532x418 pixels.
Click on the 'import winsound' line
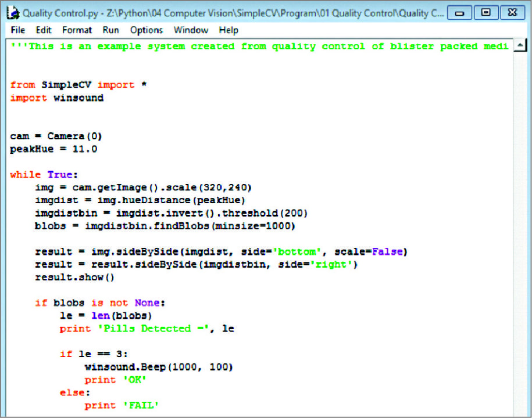click(x=56, y=98)
